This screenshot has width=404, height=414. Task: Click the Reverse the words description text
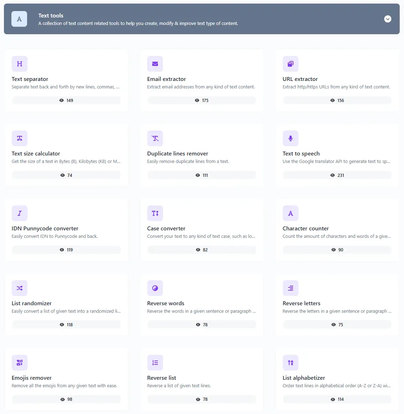201,311
